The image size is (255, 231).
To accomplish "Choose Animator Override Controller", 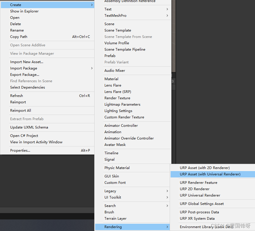I will 133,138.
